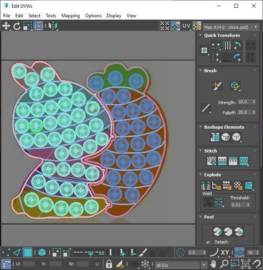The image size is (263, 270).
Task: Activate the Freeform Mode tool
Action: coord(38,26)
